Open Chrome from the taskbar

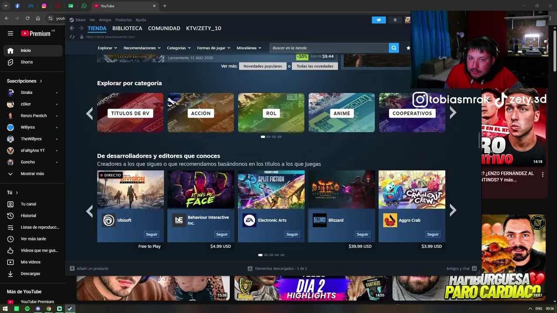coord(49,309)
